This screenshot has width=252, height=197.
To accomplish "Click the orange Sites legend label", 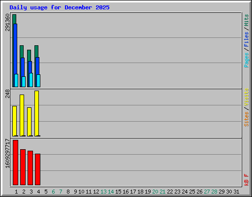I will (x=246, y=119).
